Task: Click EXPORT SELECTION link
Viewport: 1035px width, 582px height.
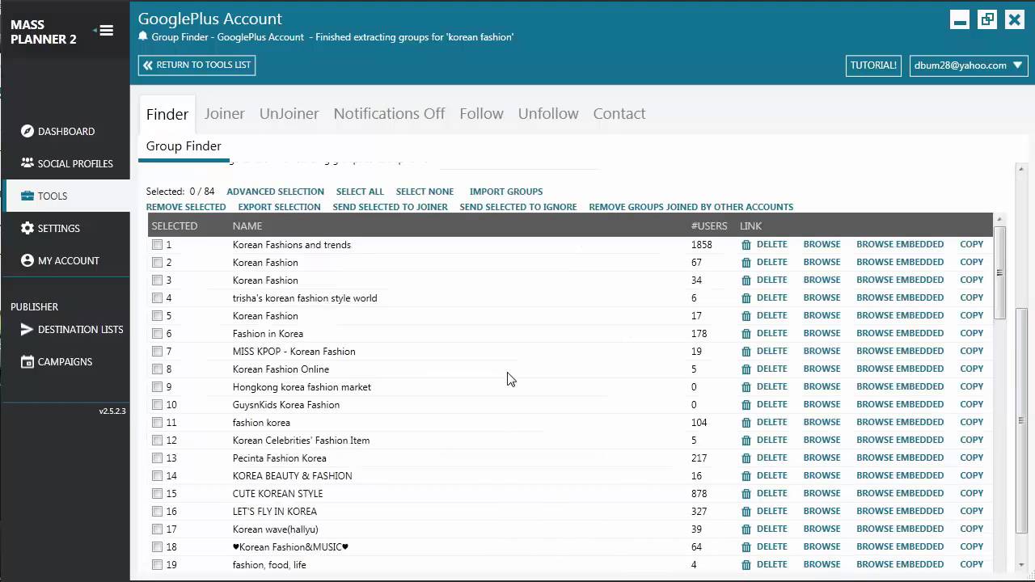Action: point(279,207)
